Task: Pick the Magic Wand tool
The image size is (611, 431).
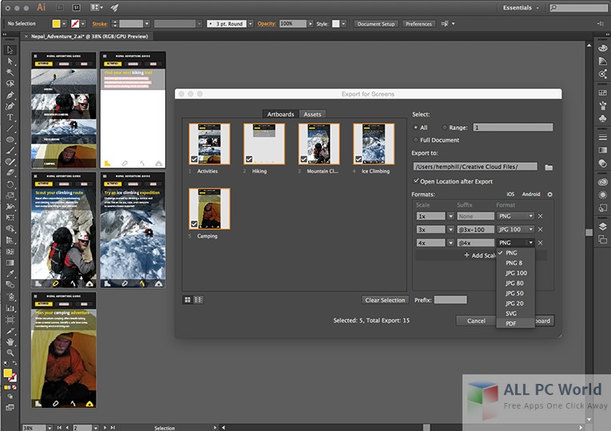Action: (10, 72)
